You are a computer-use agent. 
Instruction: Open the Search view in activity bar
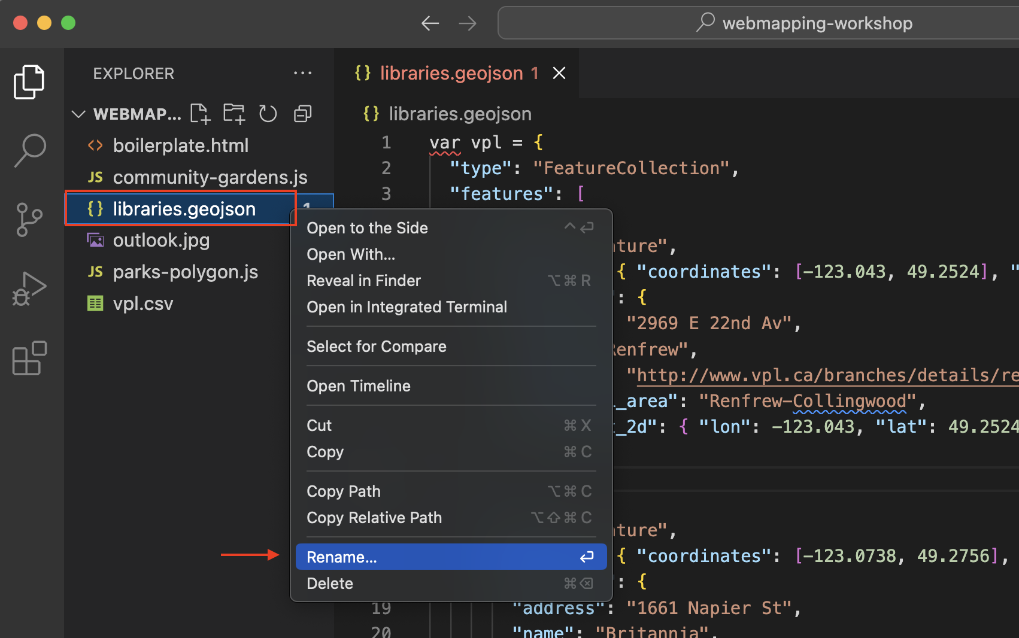click(29, 151)
